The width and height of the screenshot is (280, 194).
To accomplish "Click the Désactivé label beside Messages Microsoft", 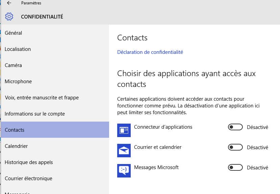I will pyautogui.click(x=257, y=168).
